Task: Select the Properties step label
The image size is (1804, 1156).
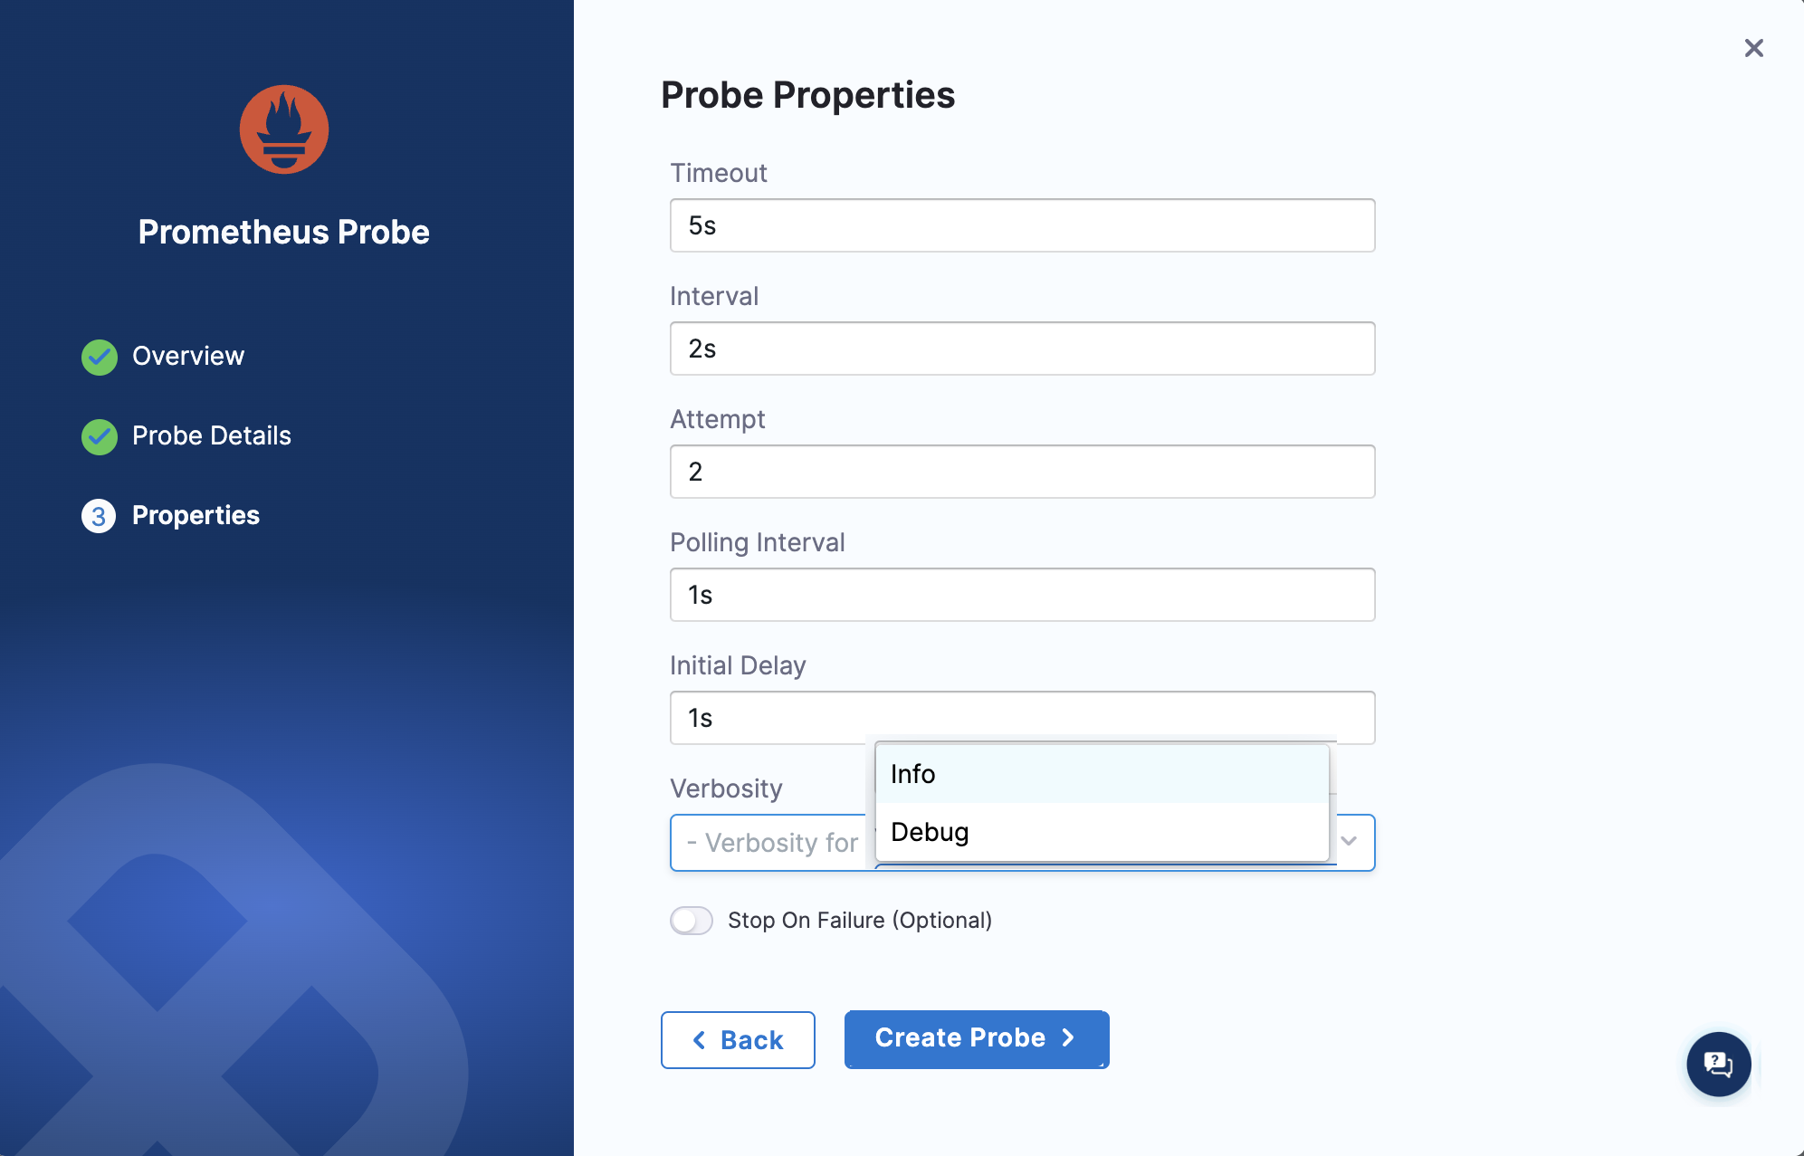Action: [196, 516]
